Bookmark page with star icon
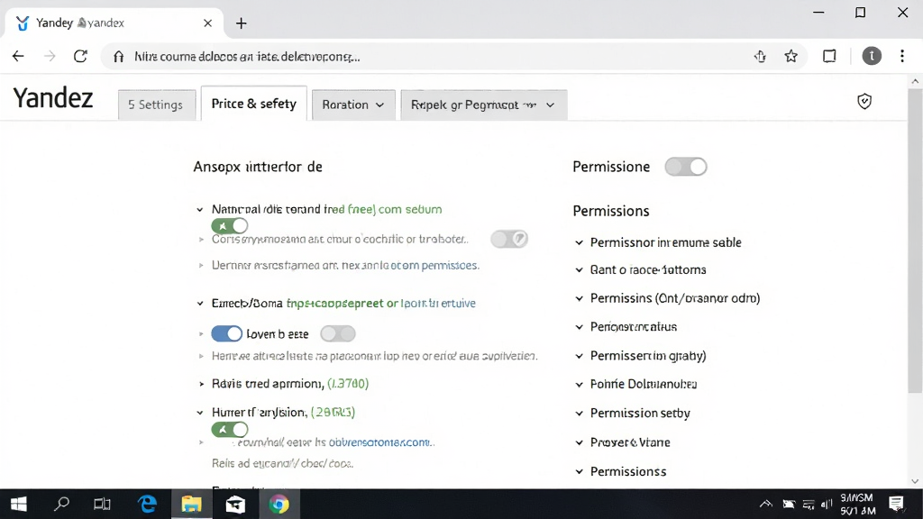The image size is (923, 519). (x=790, y=56)
